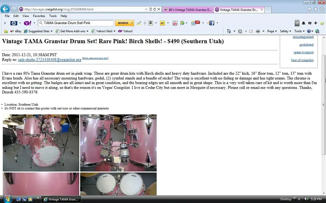Screen dimensions: 326x203
Task: Click the swap arrows toolbar icon
Action: 310,23
